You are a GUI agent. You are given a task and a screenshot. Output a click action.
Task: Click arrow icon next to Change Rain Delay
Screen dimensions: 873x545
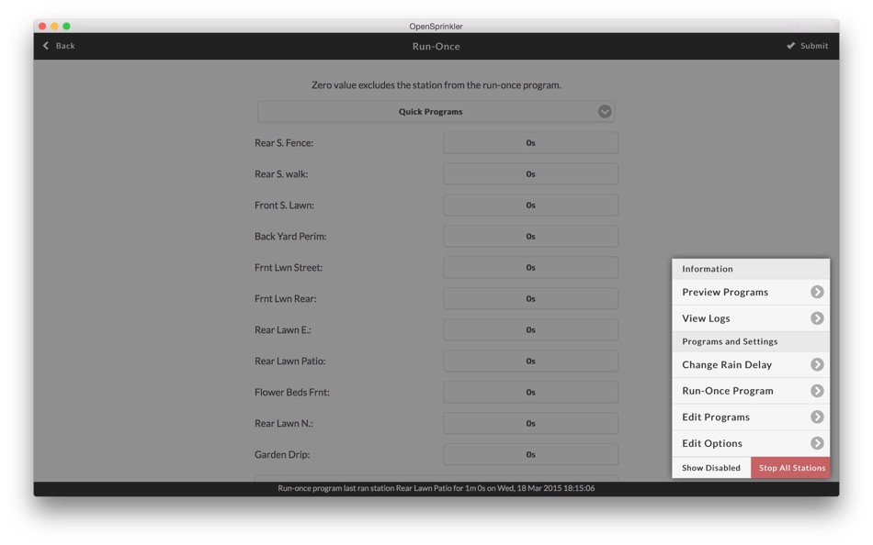(x=817, y=364)
